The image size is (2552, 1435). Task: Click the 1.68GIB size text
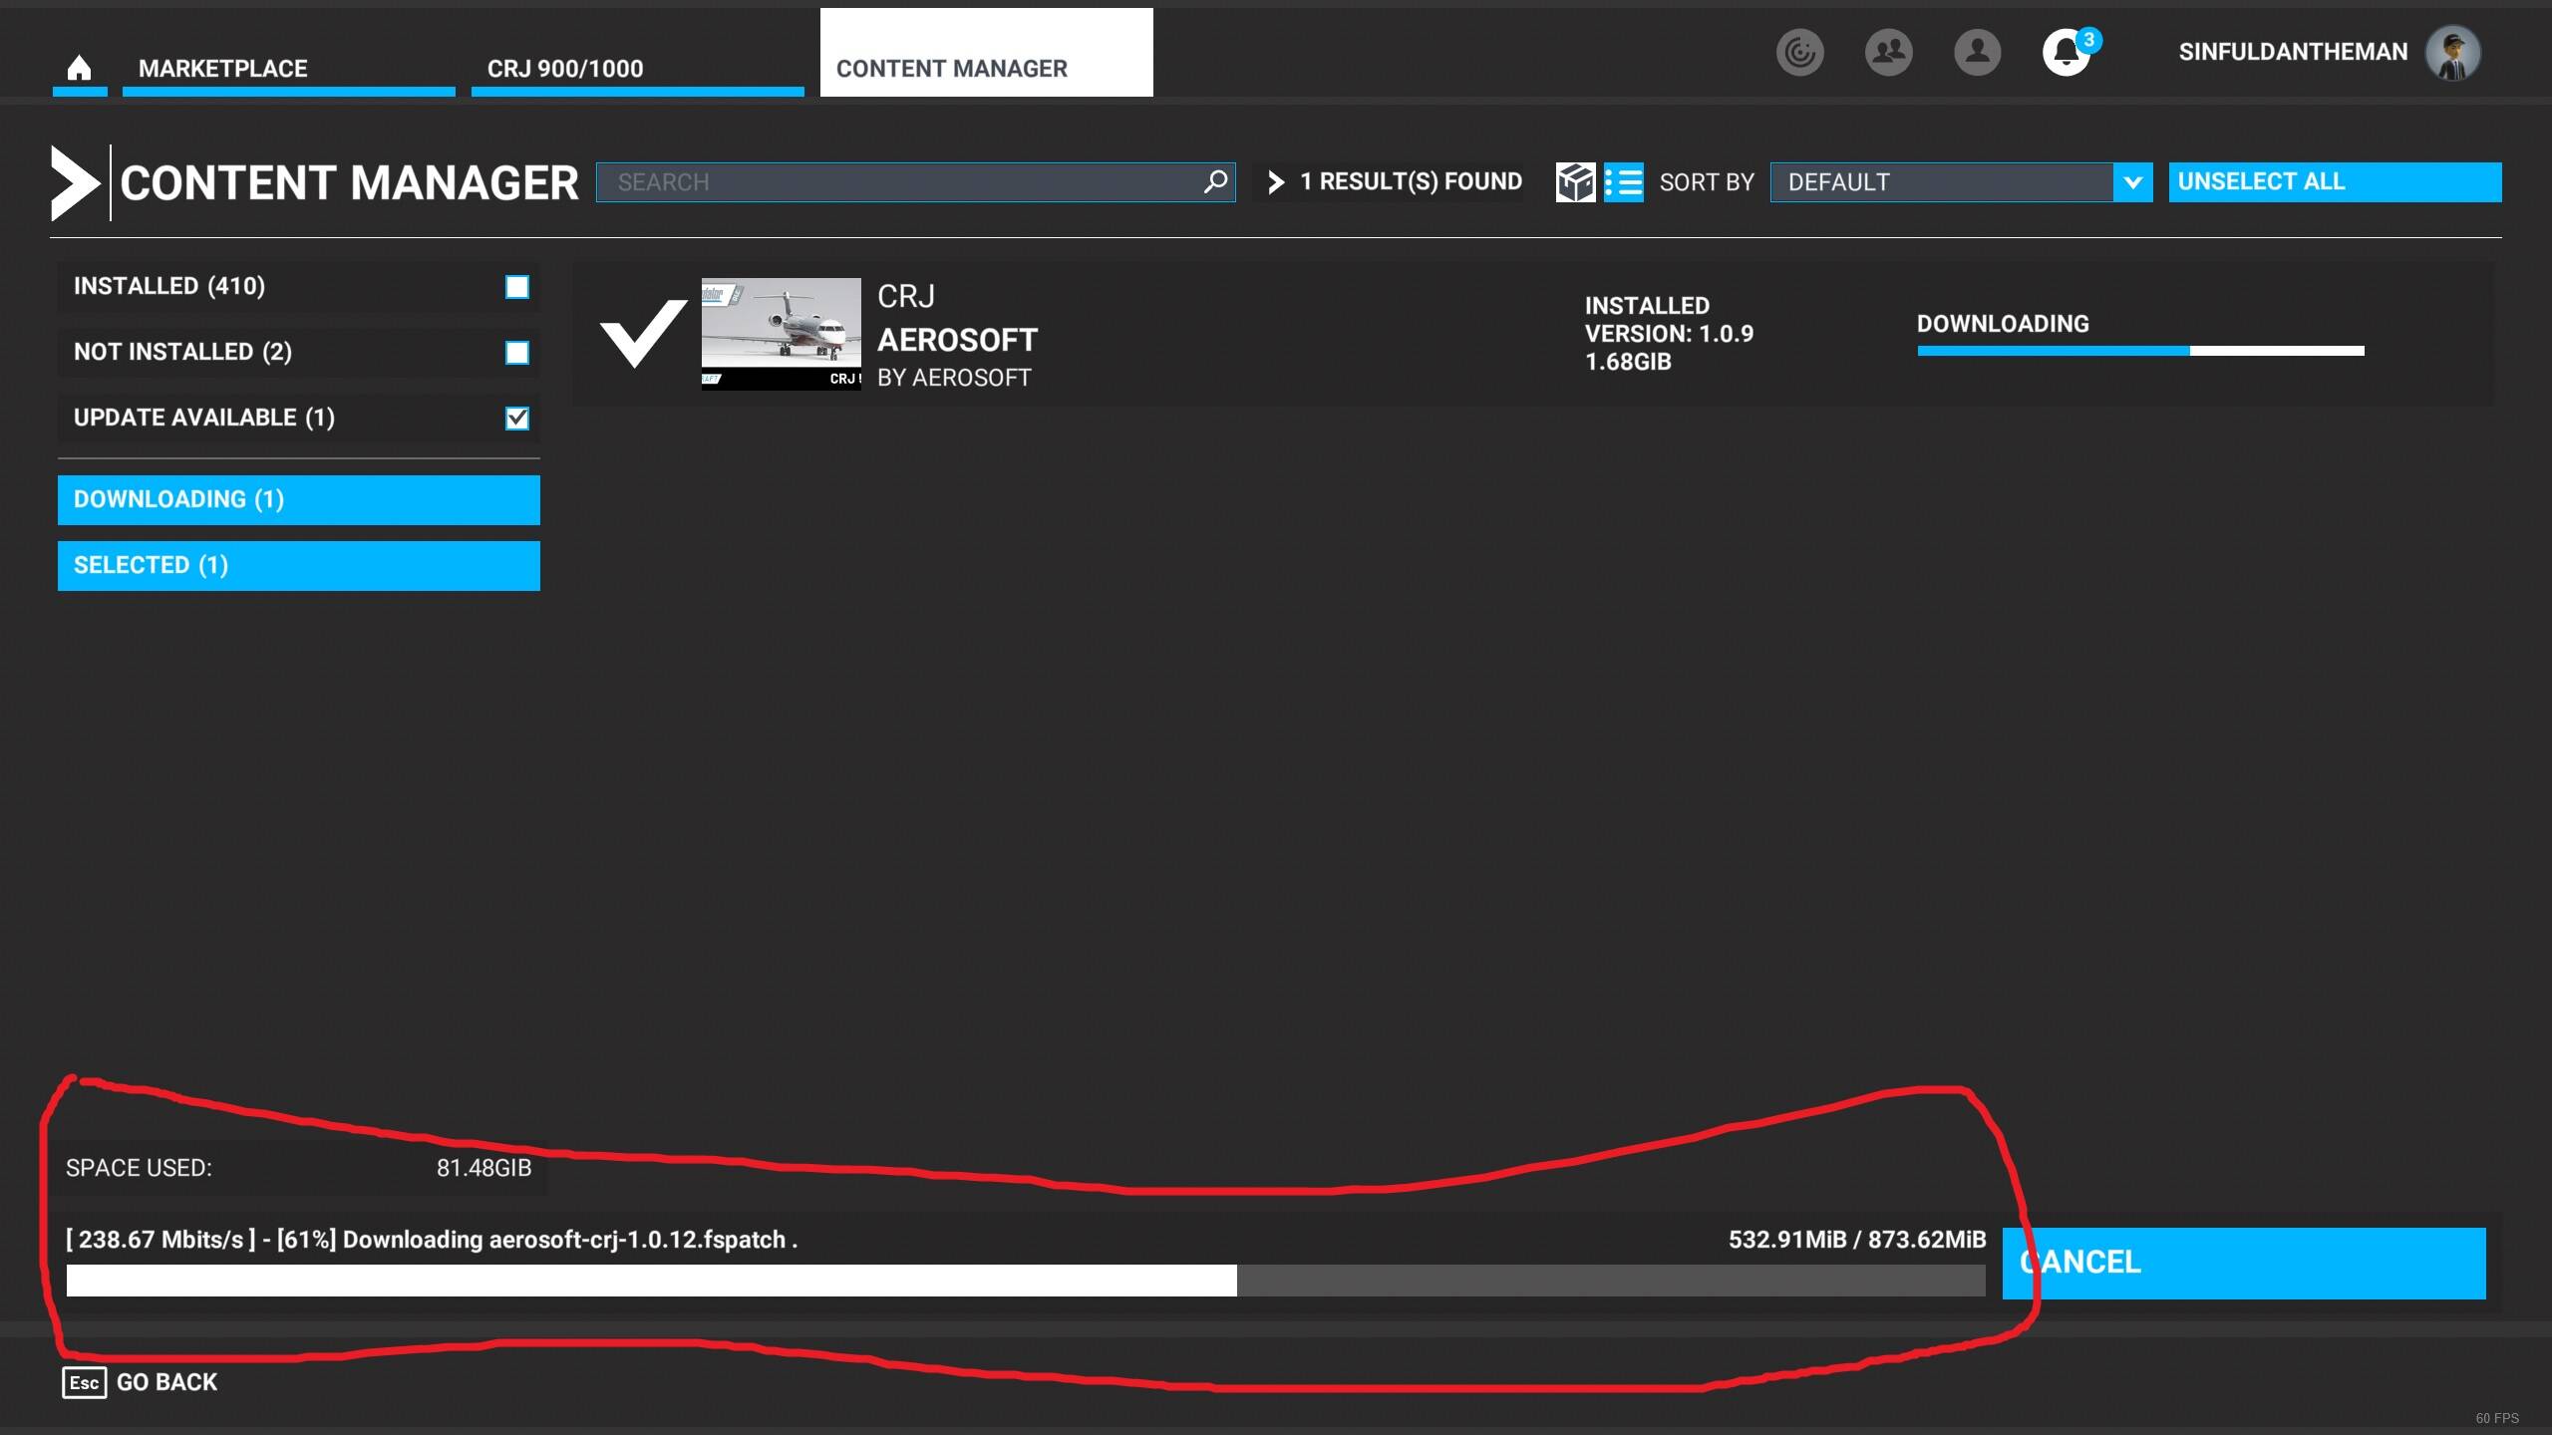click(1628, 362)
